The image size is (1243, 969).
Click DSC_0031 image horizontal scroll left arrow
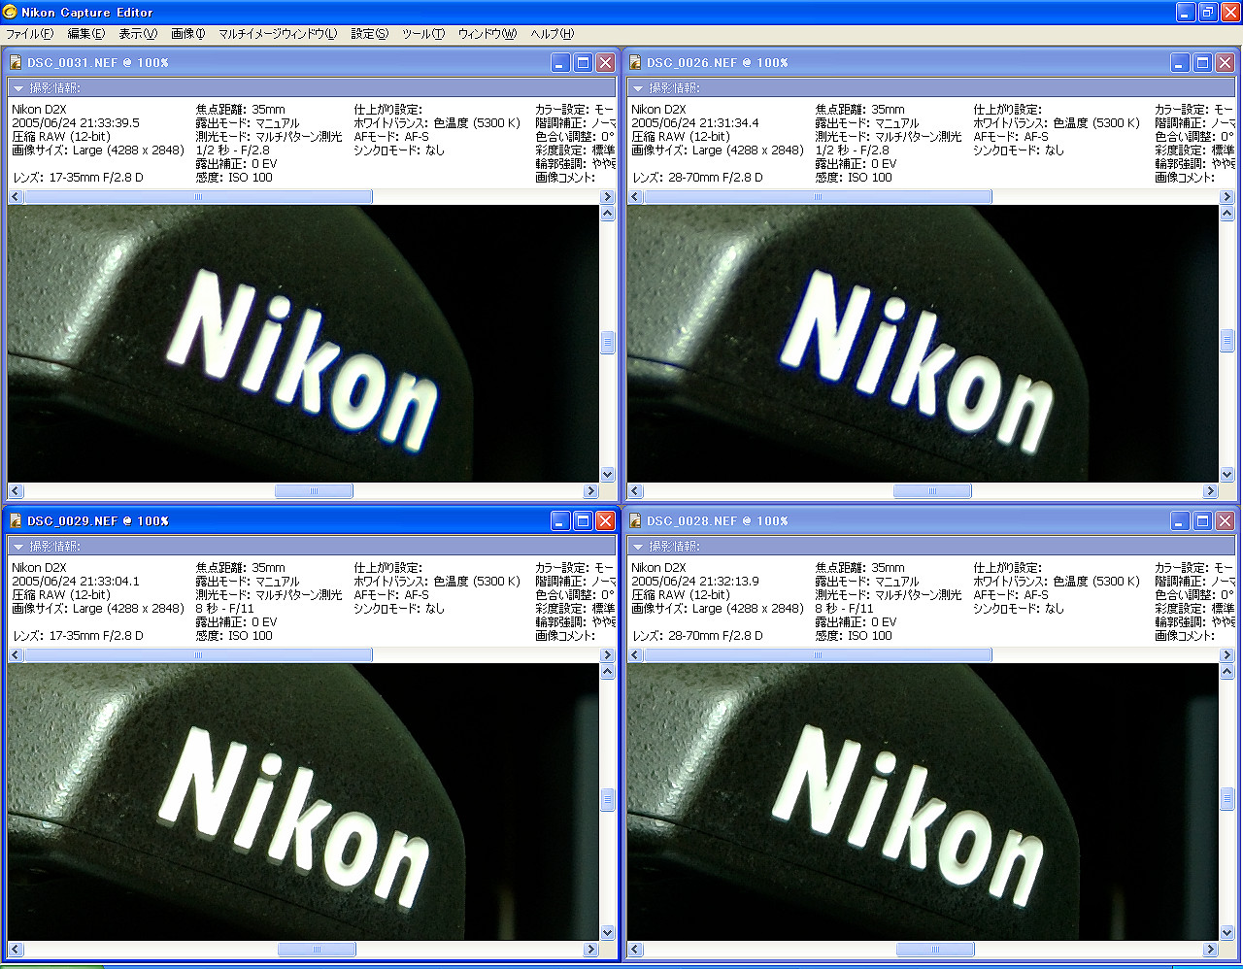click(x=16, y=491)
